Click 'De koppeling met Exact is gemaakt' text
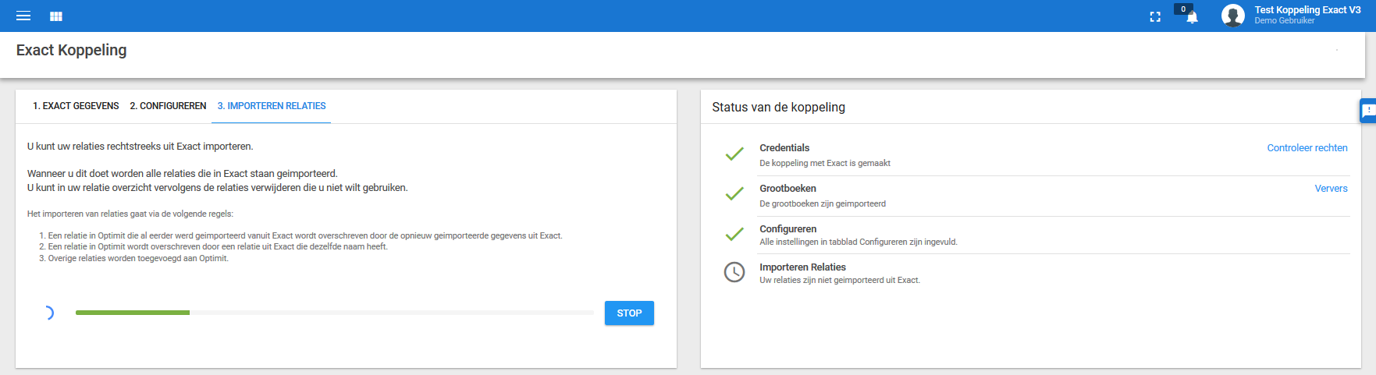Viewport: 1376px width, 375px height. pyautogui.click(x=825, y=164)
